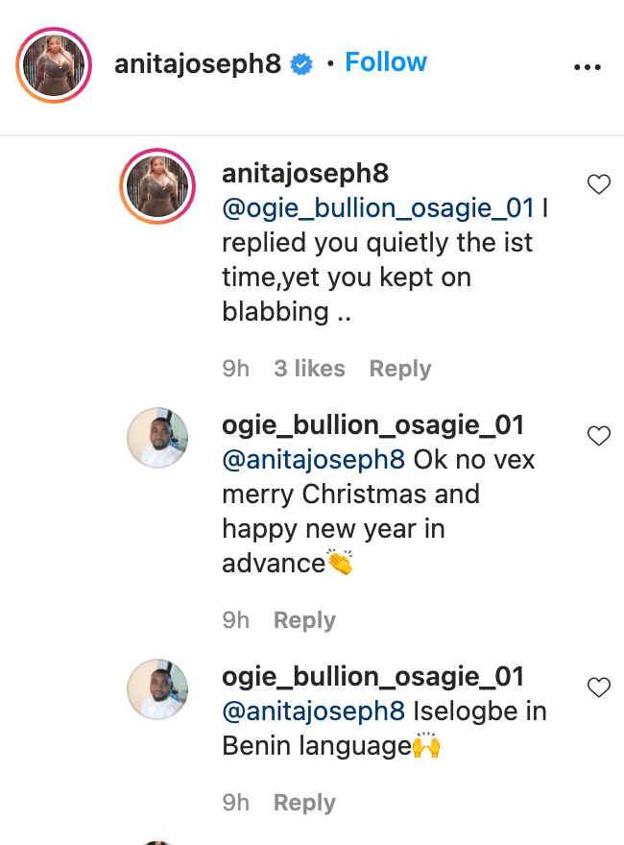Like anitajoseph8's comment about blabbing
Screen dimensions: 624x845
point(598,184)
